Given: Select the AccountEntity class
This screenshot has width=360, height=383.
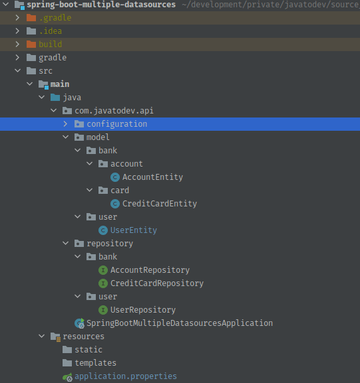Looking at the screenshot, I should (152, 177).
